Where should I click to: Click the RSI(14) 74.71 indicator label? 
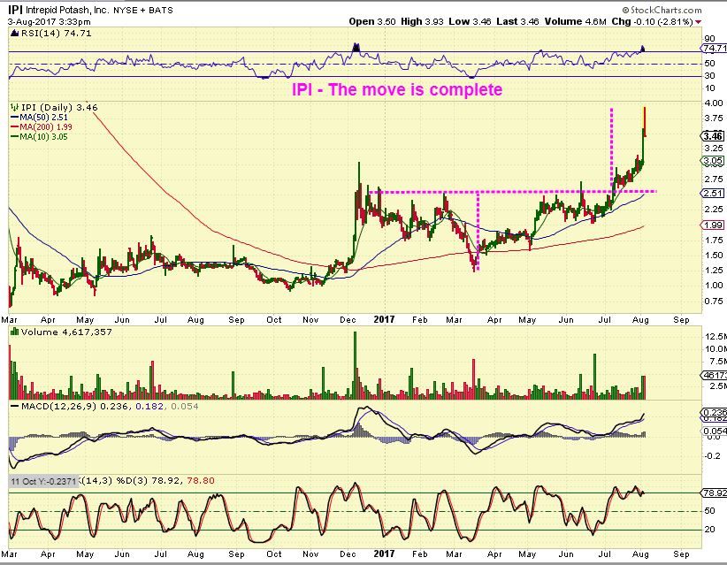pyautogui.click(x=56, y=34)
